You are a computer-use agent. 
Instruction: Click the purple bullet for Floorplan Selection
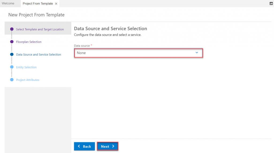[12, 42]
